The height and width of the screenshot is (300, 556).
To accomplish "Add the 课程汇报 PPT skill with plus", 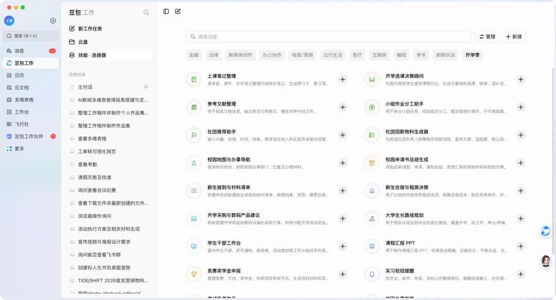I will point(520,246).
